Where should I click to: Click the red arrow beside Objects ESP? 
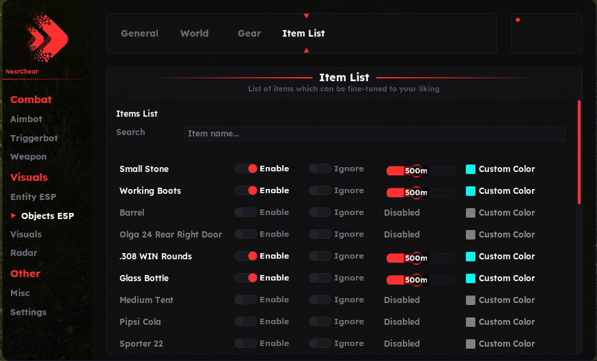(x=13, y=216)
